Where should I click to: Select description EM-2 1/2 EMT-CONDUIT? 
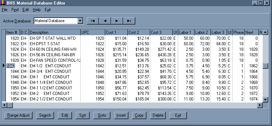click(51, 99)
